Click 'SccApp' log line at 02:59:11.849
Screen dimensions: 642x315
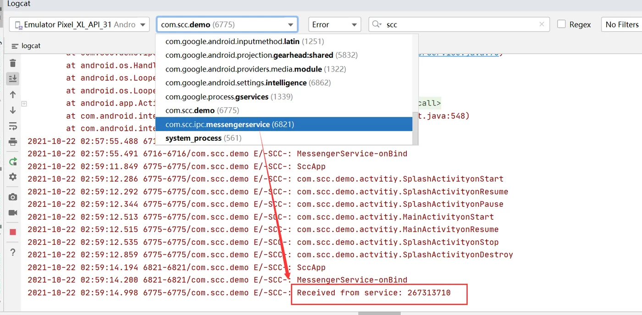(x=177, y=166)
